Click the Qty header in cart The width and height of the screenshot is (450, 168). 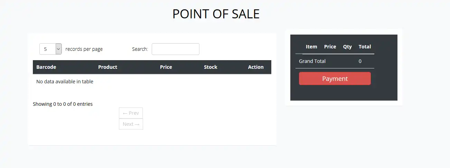pos(347,47)
